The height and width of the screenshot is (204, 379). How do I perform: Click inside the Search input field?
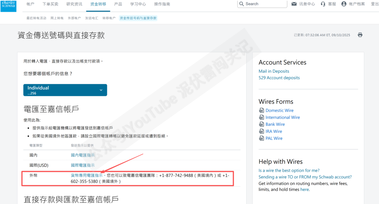[263, 4]
